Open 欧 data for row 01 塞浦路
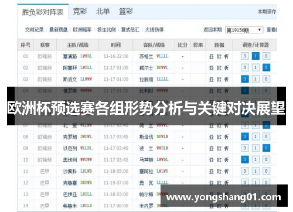The height and width of the screenshot is (212, 293). tap(219, 56)
